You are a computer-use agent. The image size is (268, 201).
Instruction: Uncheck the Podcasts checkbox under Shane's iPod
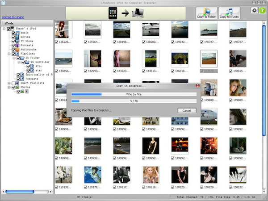(x=13, y=45)
